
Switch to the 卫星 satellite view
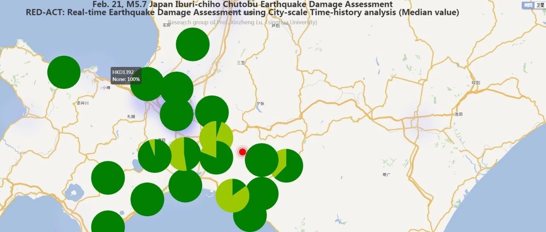pyautogui.click(x=540, y=5)
